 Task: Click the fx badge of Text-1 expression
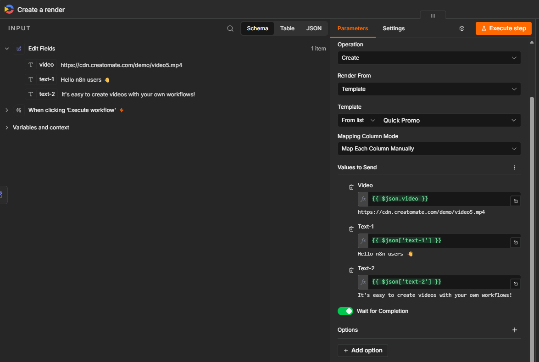pos(363,241)
